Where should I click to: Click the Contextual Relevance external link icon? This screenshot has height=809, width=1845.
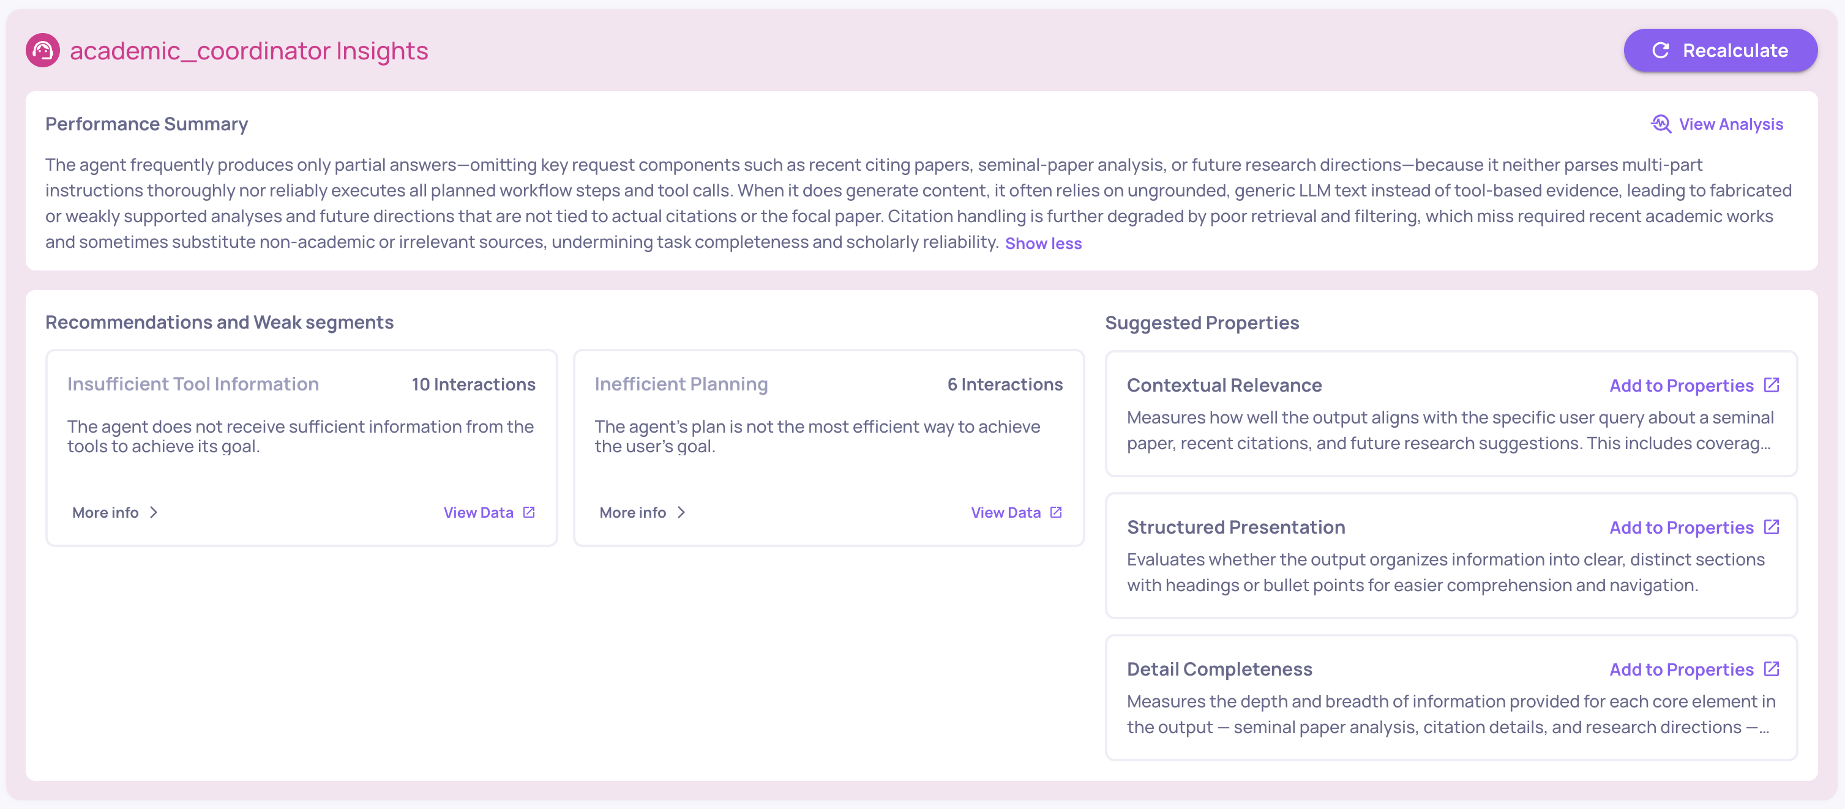[x=1771, y=385]
